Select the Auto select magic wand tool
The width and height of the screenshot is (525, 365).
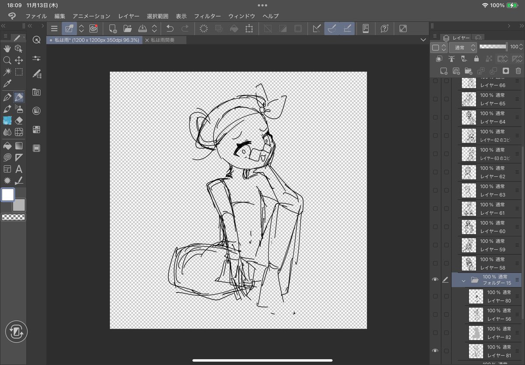(7, 72)
